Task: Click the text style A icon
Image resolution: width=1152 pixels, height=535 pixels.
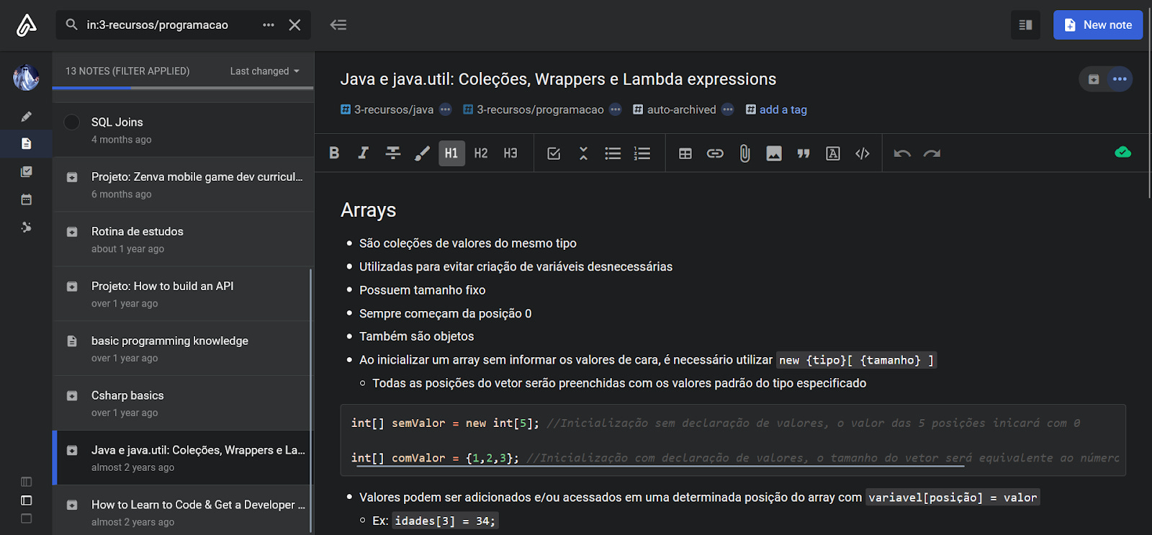Action: click(x=833, y=153)
